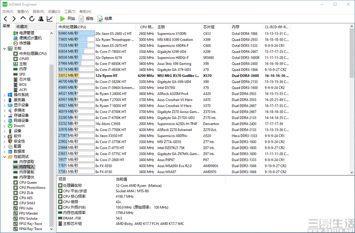Expand the 操作系统 tree node

[x=5, y=95]
